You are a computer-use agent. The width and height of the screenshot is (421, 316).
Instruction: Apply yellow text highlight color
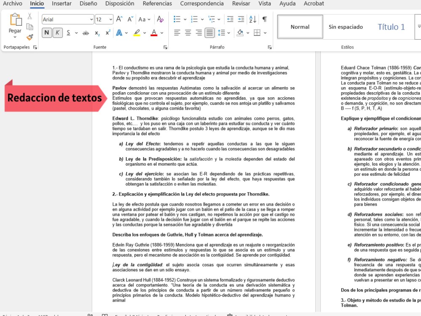[137, 33]
